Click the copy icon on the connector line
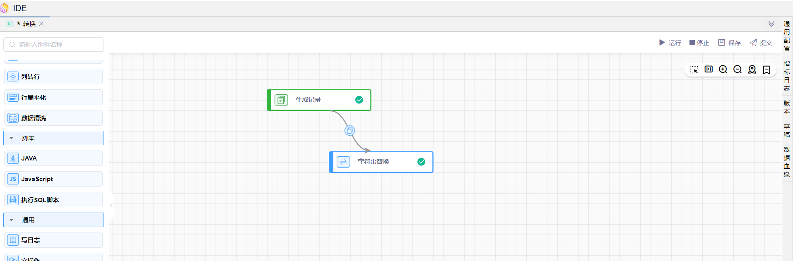 349,131
